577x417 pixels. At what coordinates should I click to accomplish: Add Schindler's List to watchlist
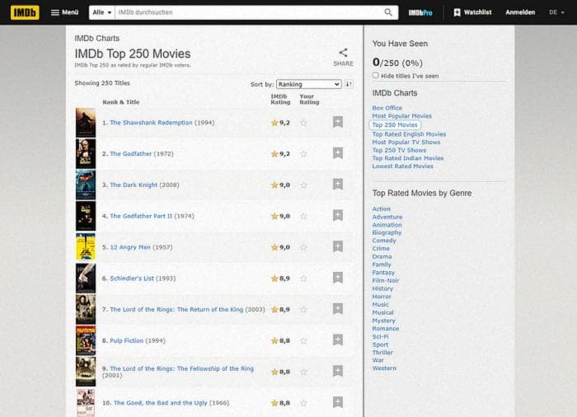[x=338, y=278]
